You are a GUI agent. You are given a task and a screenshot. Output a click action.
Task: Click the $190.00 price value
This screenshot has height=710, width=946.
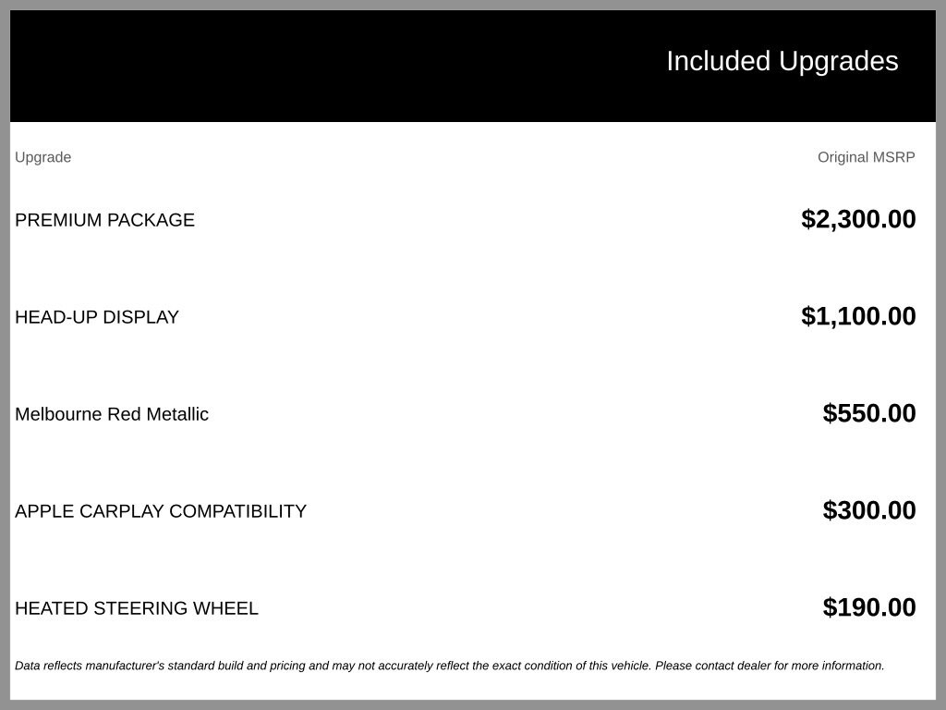pyautogui.click(x=868, y=607)
